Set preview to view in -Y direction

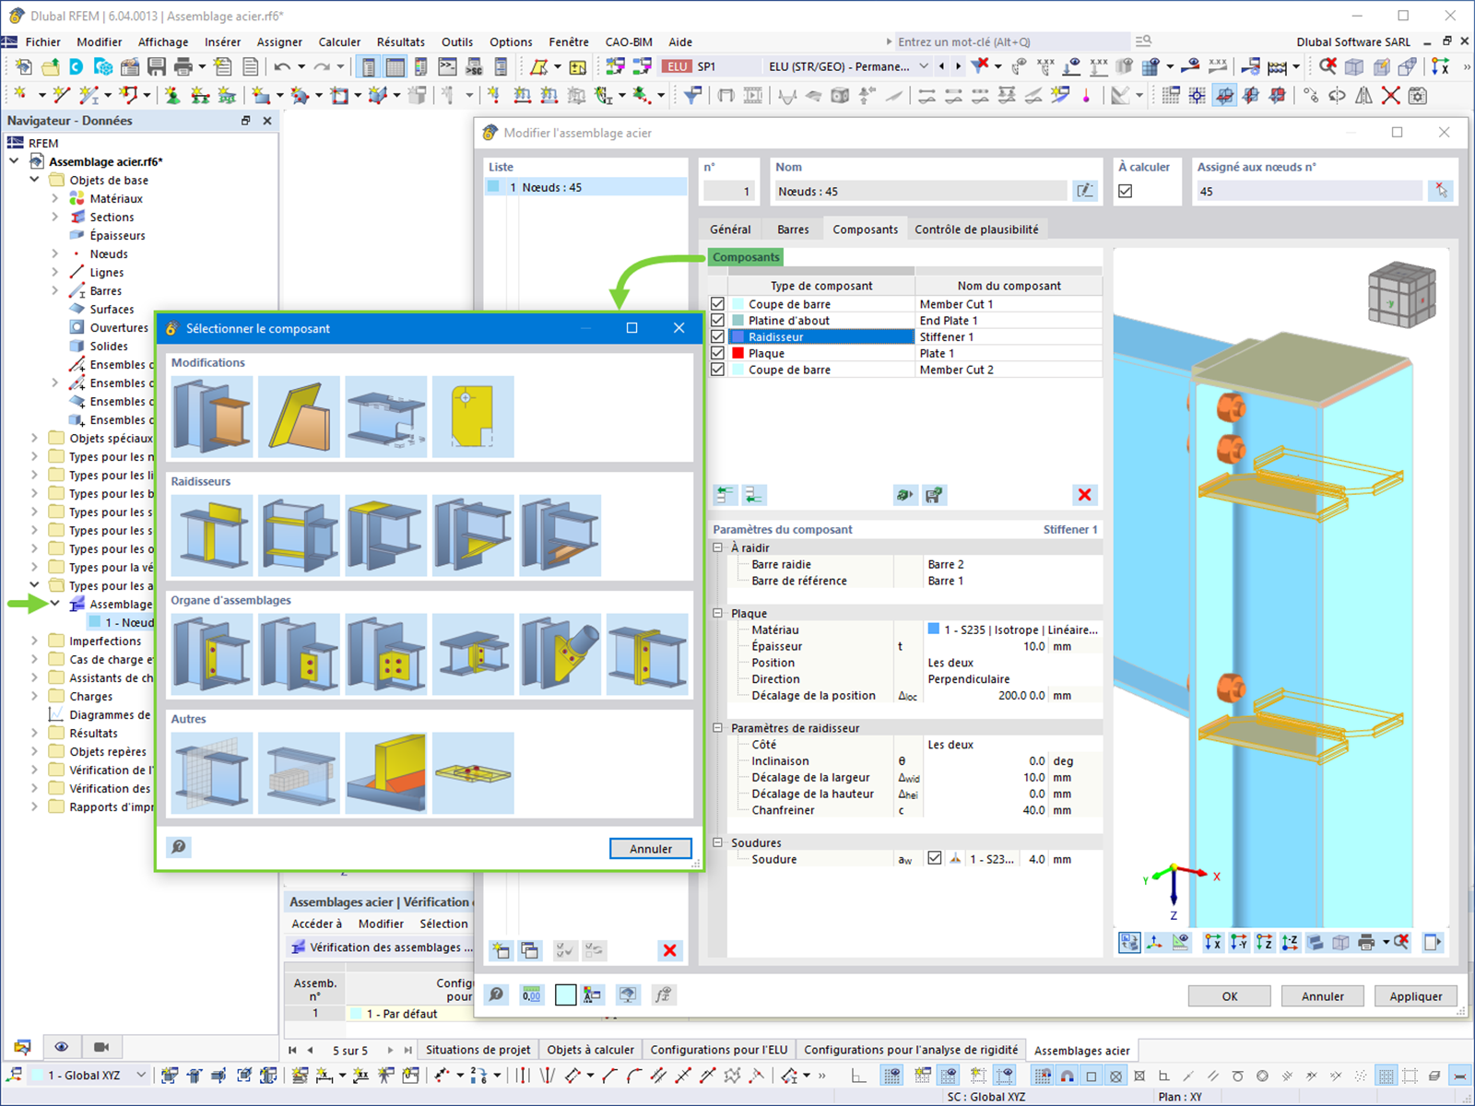coord(1238,942)
